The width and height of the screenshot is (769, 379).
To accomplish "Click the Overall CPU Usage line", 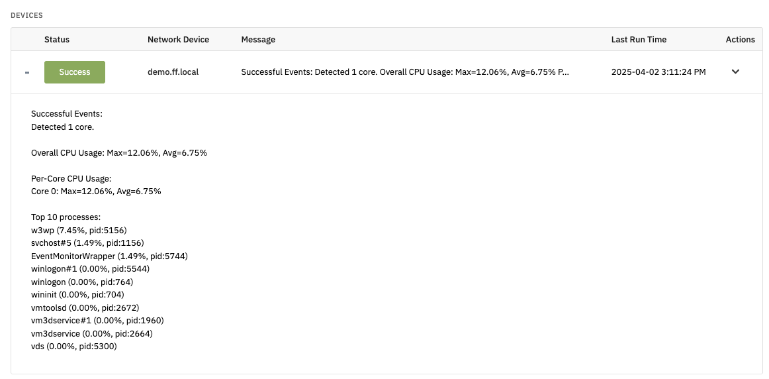I will pos(119,152).
